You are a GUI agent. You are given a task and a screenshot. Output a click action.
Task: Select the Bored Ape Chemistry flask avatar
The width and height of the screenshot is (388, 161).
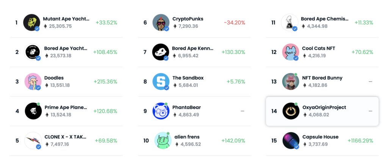coord(289,22)
